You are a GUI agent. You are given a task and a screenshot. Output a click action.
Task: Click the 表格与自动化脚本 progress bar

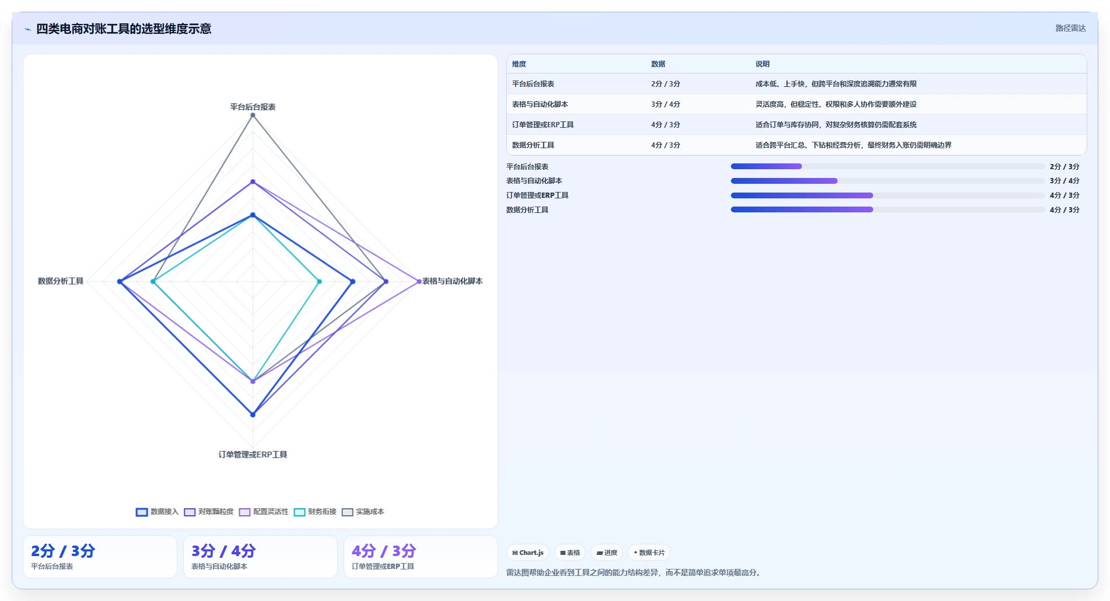point(888,181)
